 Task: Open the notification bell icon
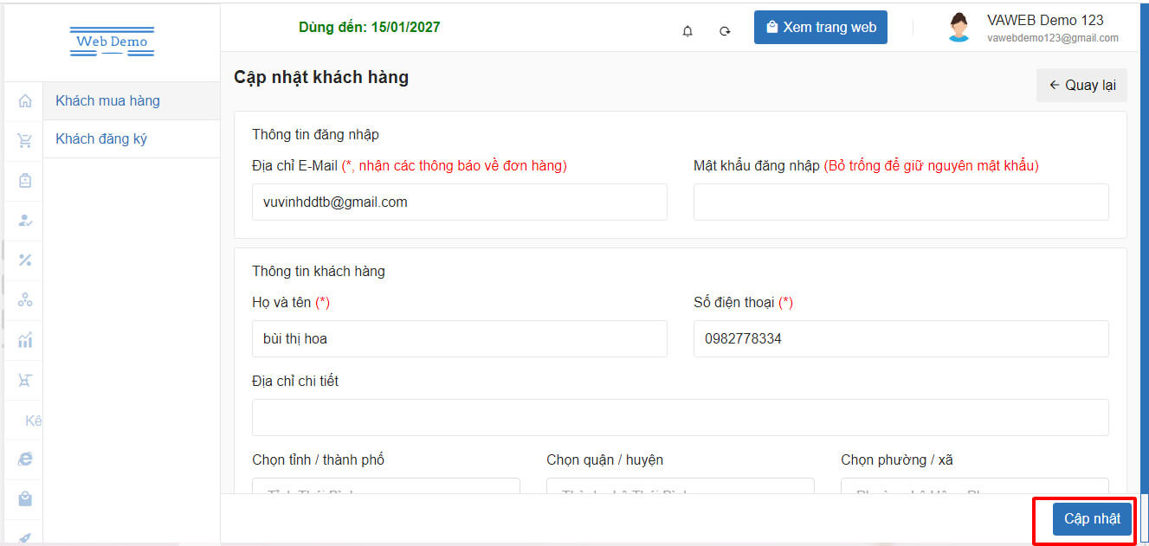687,31
